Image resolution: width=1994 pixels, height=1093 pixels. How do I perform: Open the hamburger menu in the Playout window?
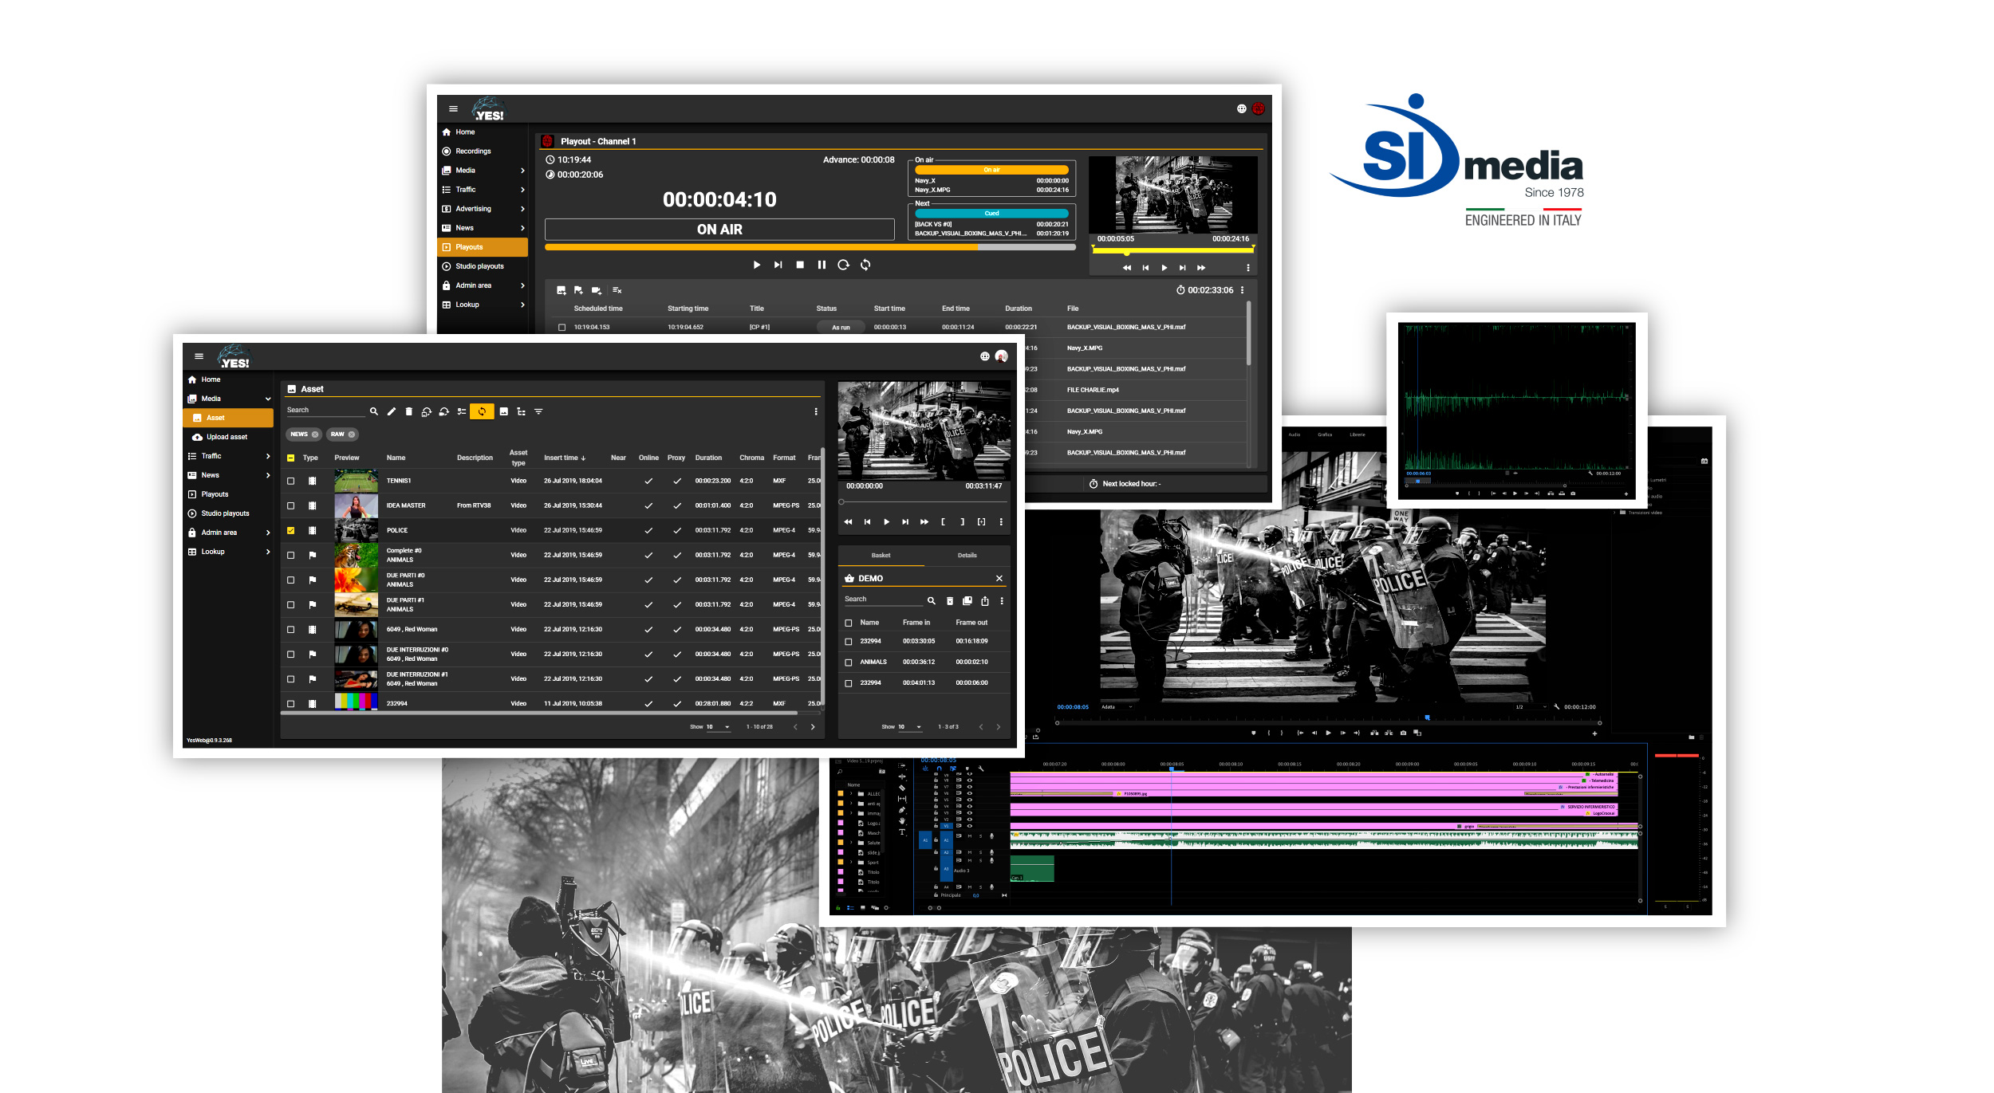pos(453,108)
